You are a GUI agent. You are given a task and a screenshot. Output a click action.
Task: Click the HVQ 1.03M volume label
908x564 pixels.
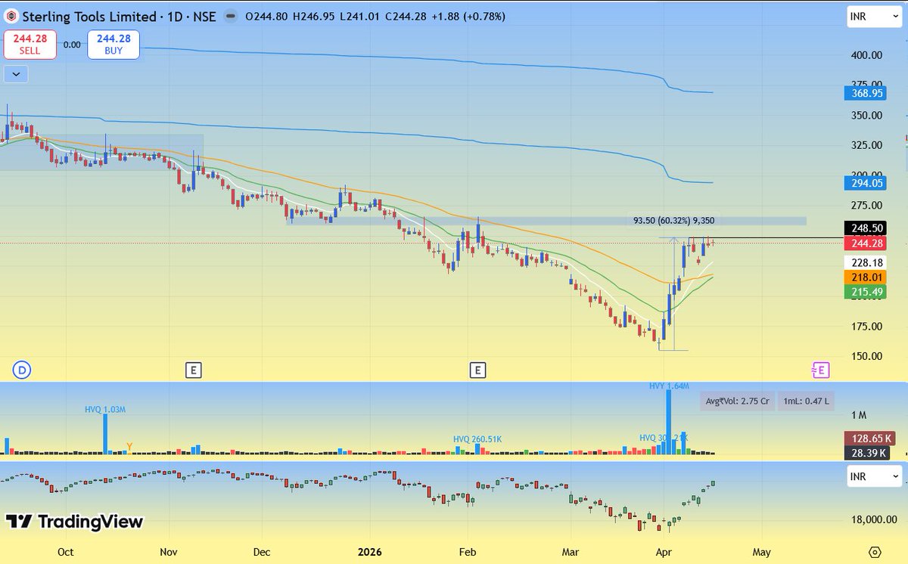(105, 409)
